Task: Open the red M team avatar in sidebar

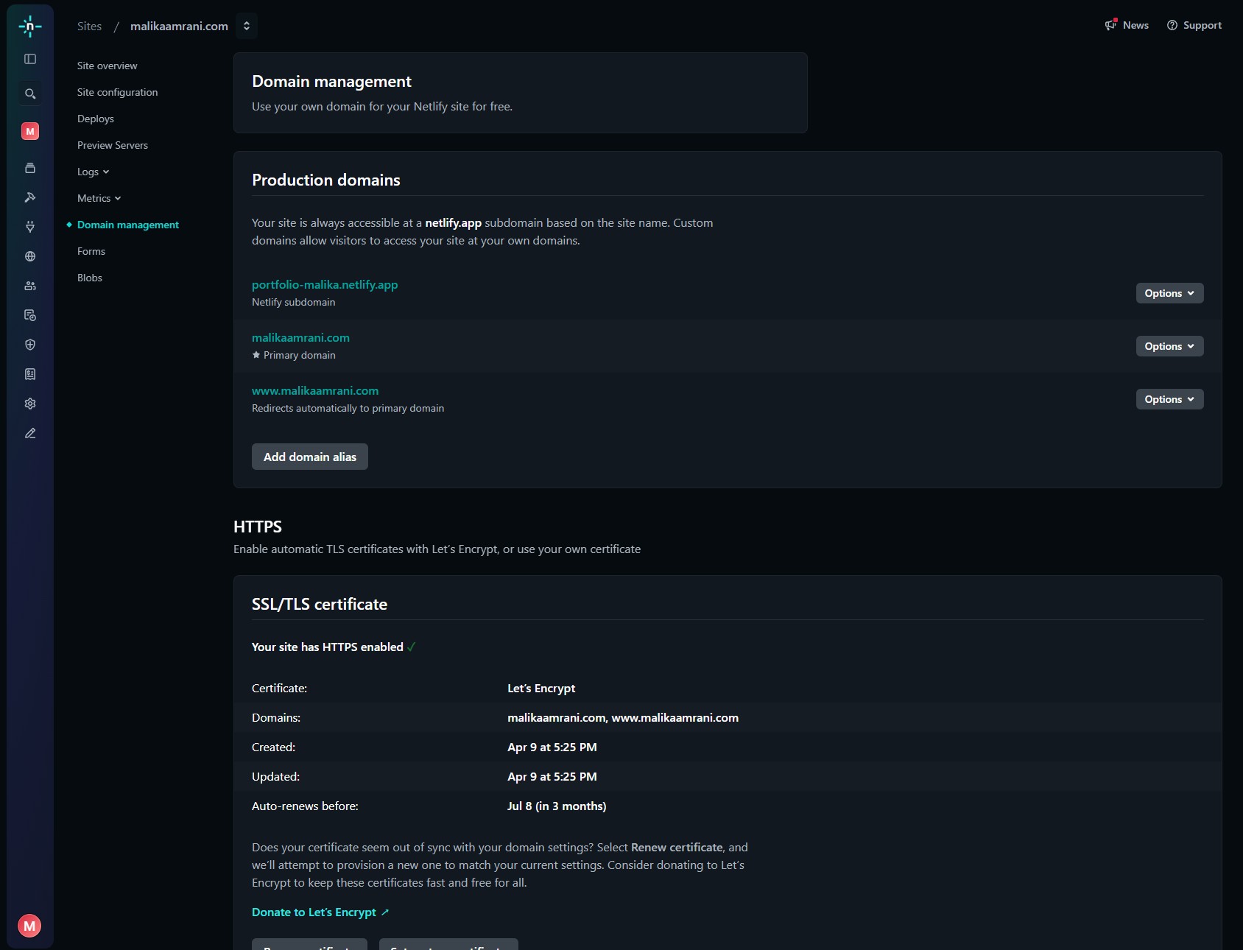Action: coord(30,131)
